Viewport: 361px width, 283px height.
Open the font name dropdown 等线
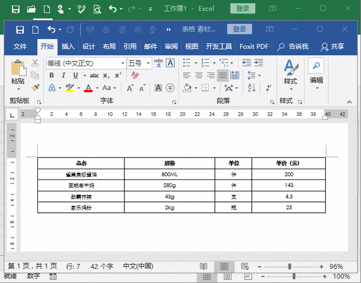click(x=123, y=63)
